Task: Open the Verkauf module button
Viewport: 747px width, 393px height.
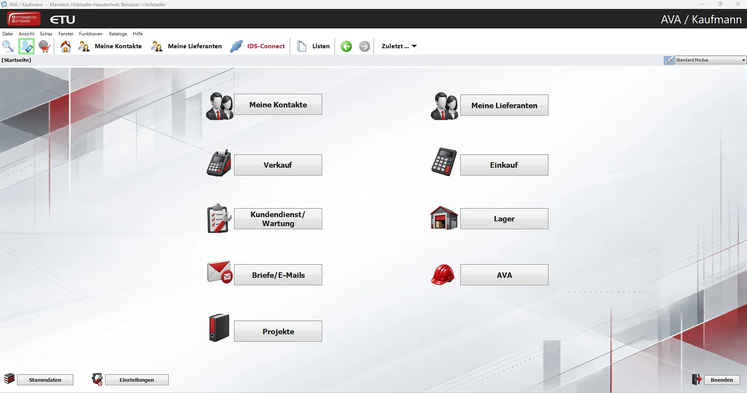Action: point(278,165)
